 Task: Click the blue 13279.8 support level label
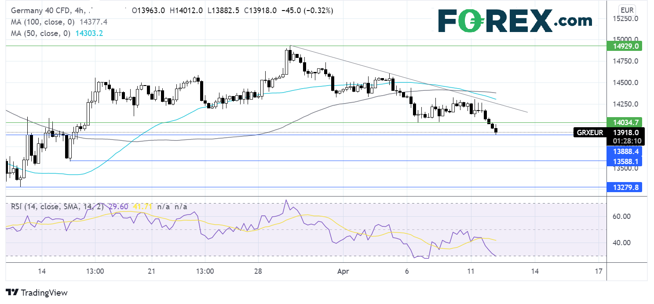click(624, 187)
